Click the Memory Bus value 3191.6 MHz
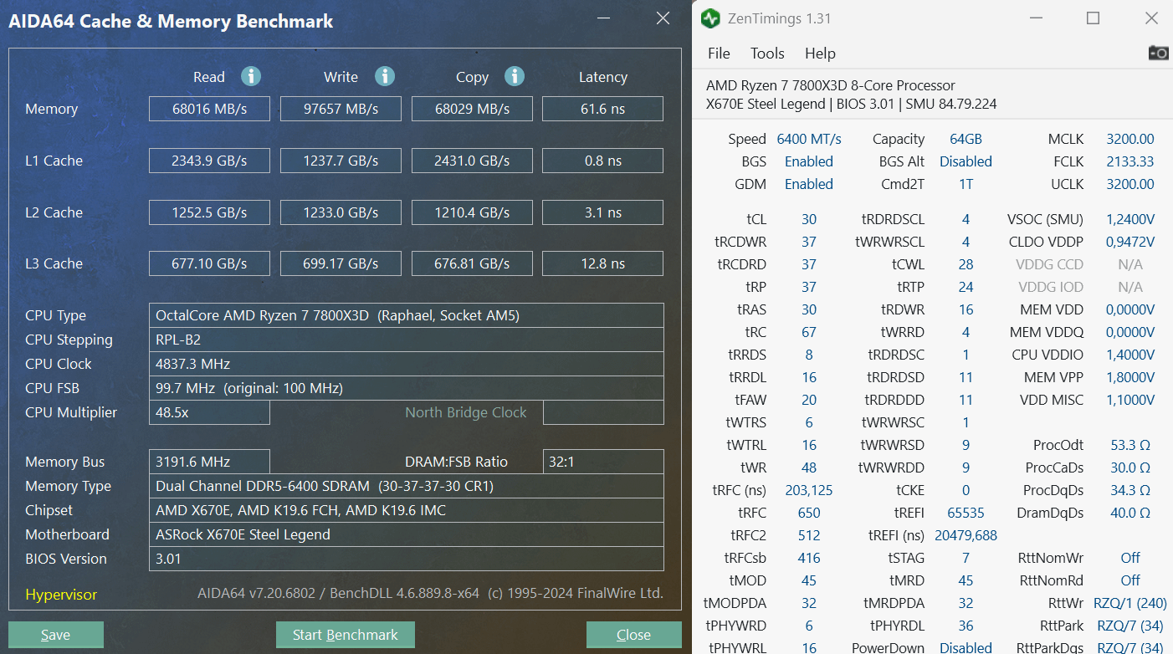Screen dimensions: 1173x654 click(209, 462)
